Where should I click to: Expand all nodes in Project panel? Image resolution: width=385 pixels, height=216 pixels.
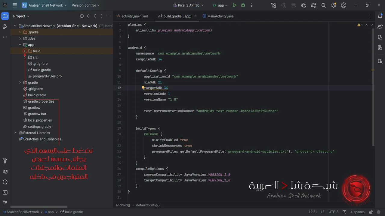[88, 16]
